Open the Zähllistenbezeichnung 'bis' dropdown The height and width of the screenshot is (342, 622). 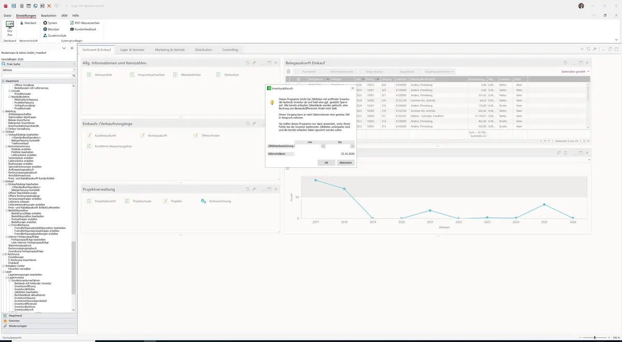(352, 146)
